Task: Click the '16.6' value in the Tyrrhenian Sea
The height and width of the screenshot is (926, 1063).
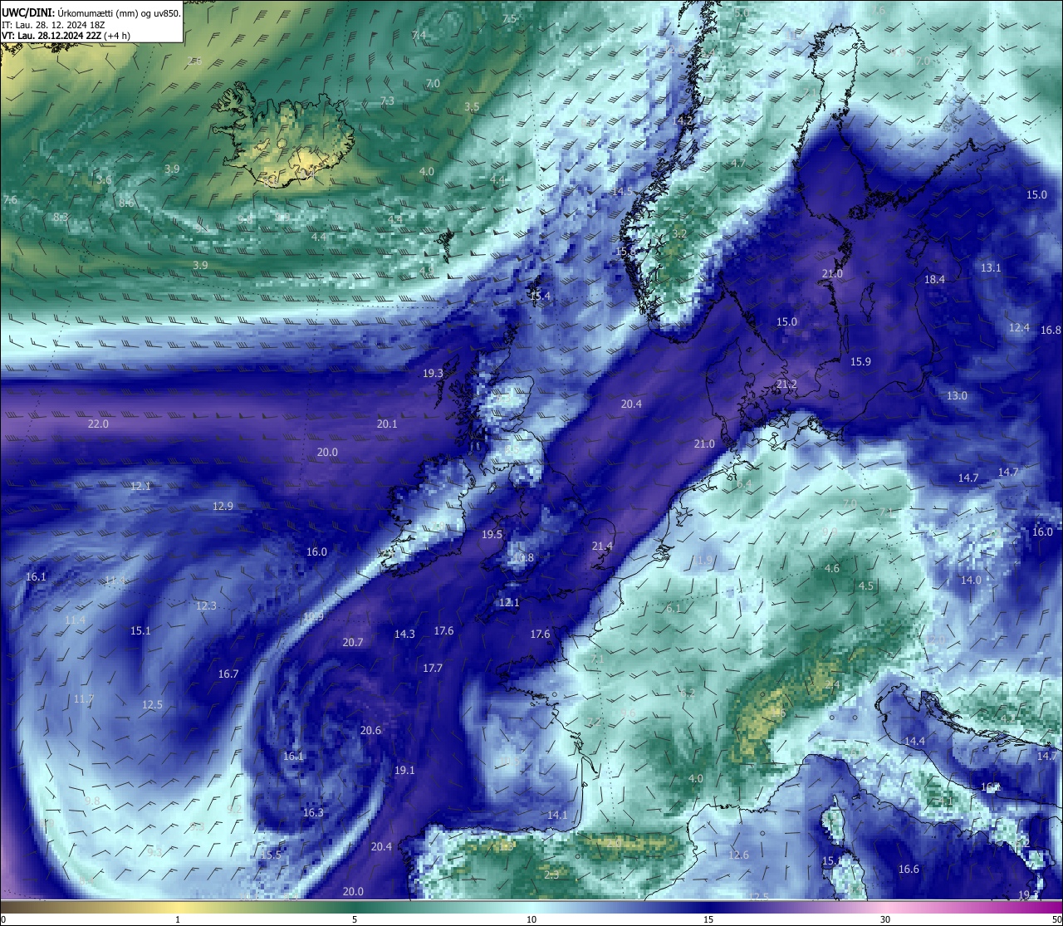Action: 909,869
